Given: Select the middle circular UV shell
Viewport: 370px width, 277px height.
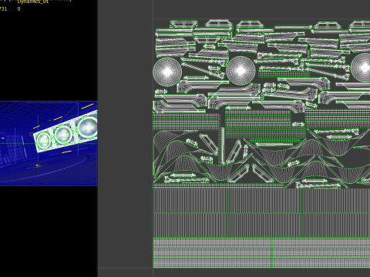Looking at the screenshot, I should (240, 71).
